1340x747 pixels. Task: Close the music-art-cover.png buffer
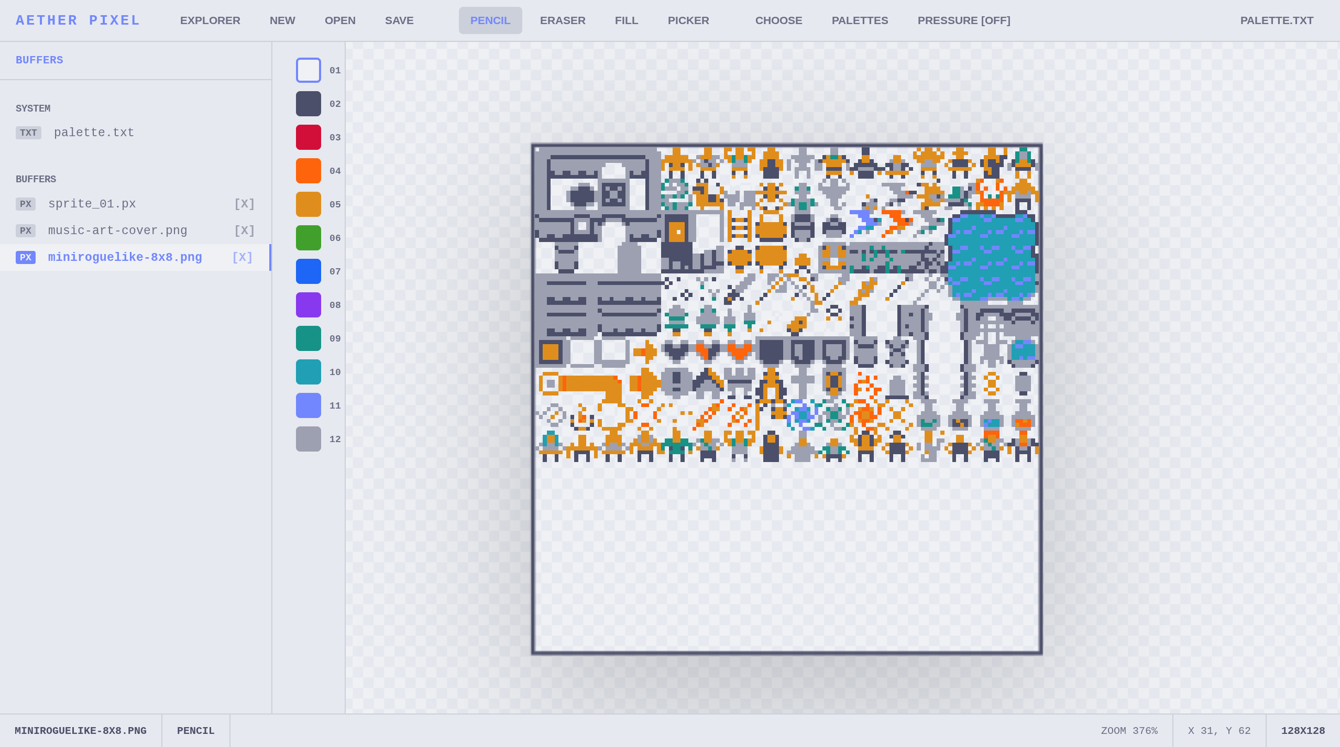click(x=244, y=230)
